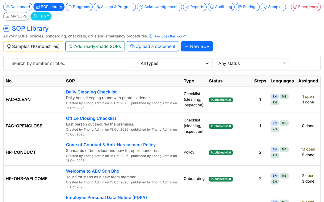Click Published v1.0 badge for HR-ONB-WELCOME
This screenshot has width=324, height=202.
(221, 179)
